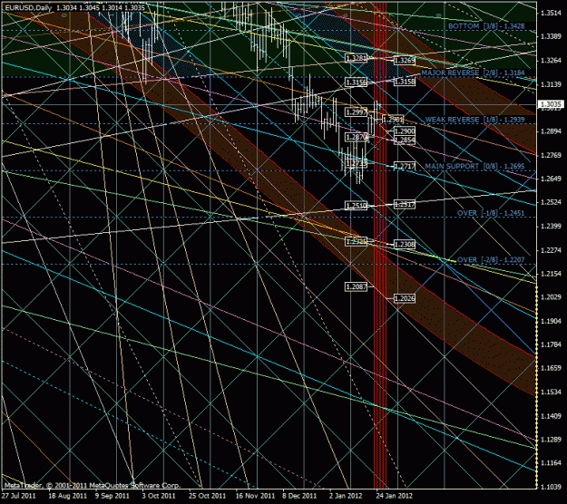
Task: Click the 1.3389 price scale value
Action: (x=551, y=36)
